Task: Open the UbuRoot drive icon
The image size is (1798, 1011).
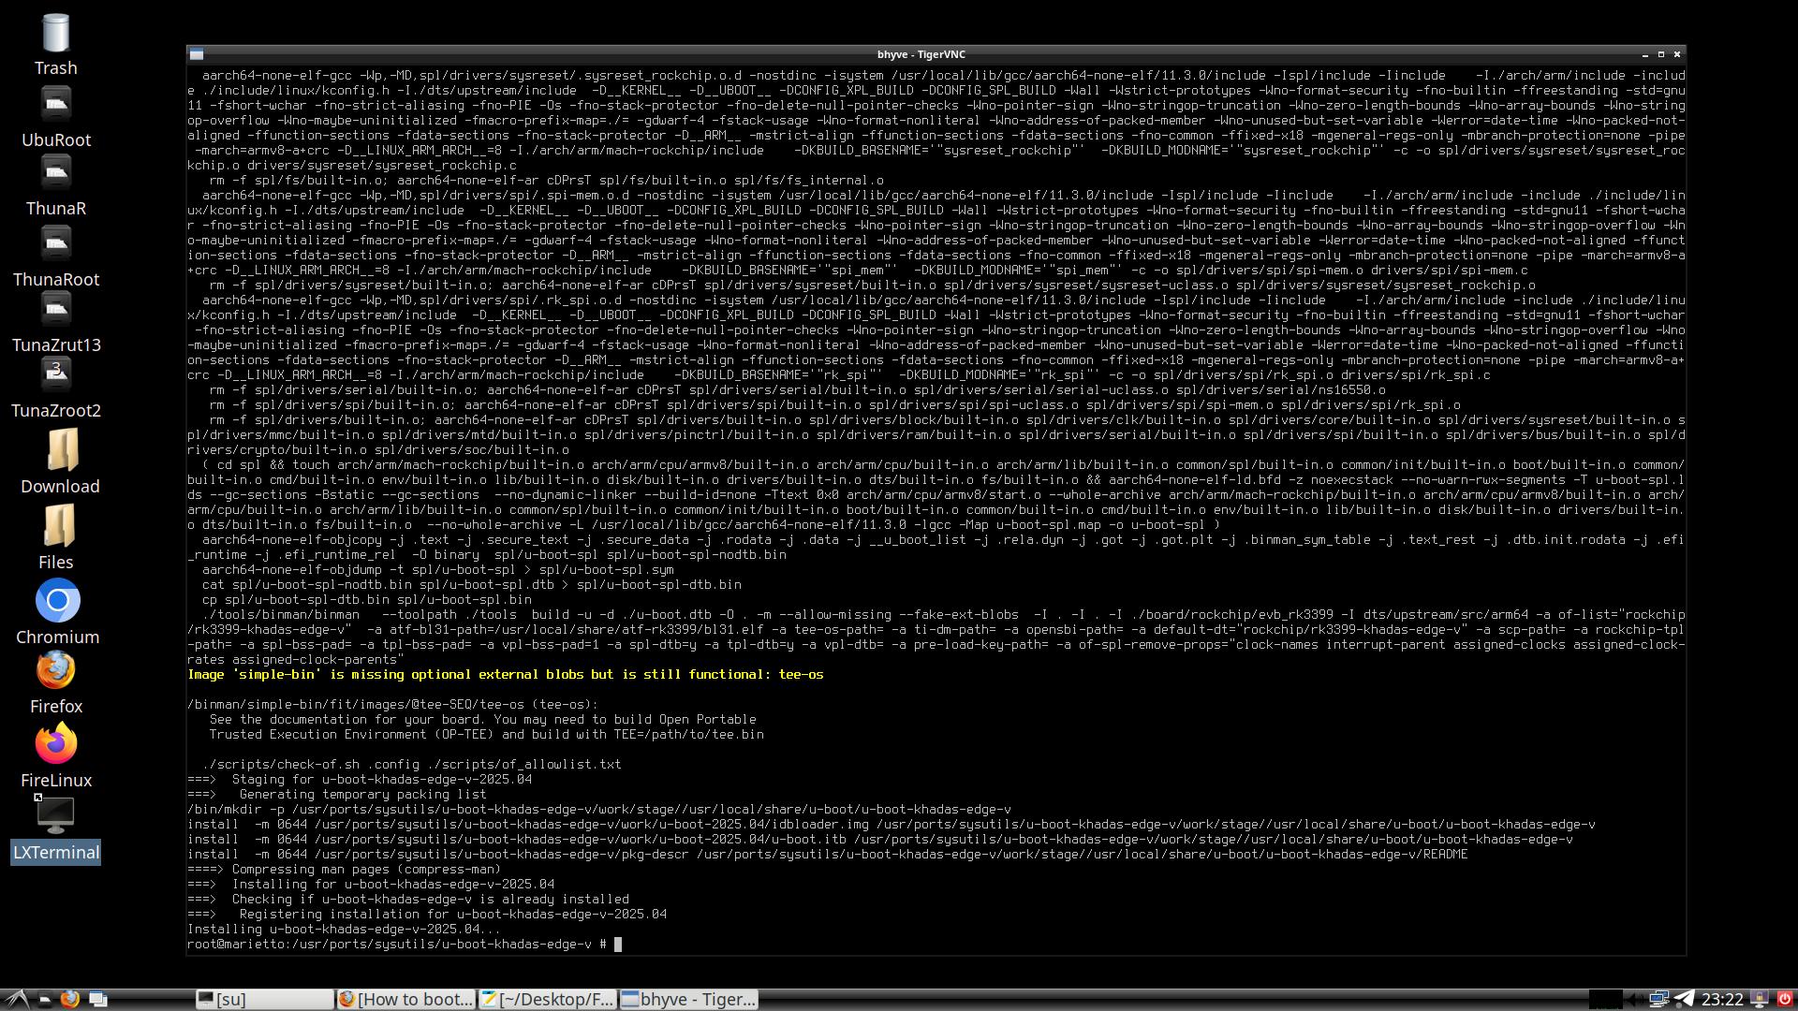Action: click(55, 105)
